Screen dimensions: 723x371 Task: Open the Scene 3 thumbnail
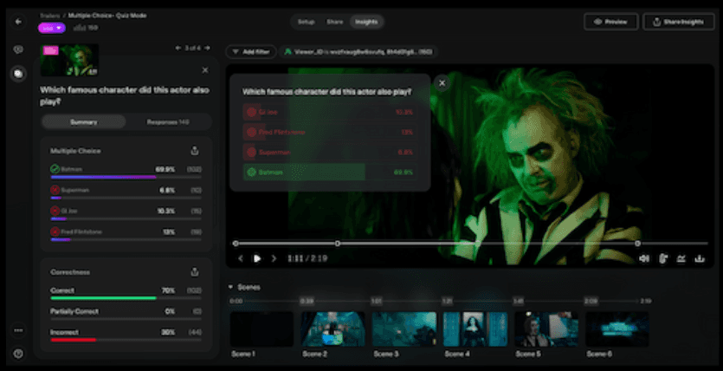pyautogui.click(x=404, y=329)
